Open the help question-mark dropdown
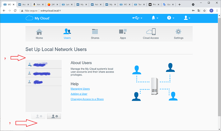221x131 pixels. 170,18
